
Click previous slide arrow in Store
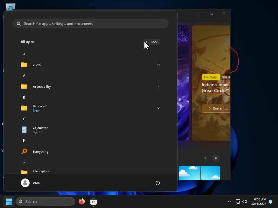coord(205,158)
